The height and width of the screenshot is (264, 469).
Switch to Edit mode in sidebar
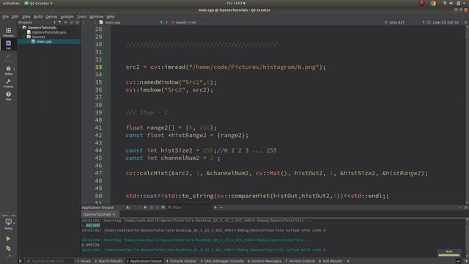(x=8, y=45)
